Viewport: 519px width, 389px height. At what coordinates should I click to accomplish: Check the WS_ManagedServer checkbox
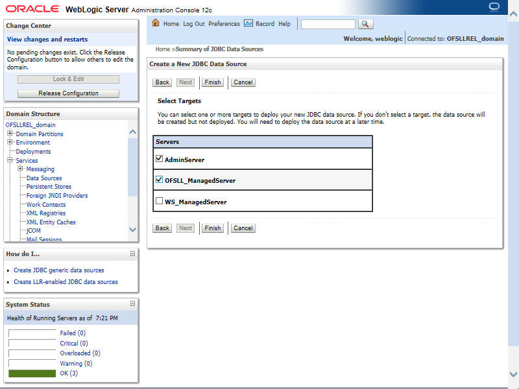click(x=159, y=201)
